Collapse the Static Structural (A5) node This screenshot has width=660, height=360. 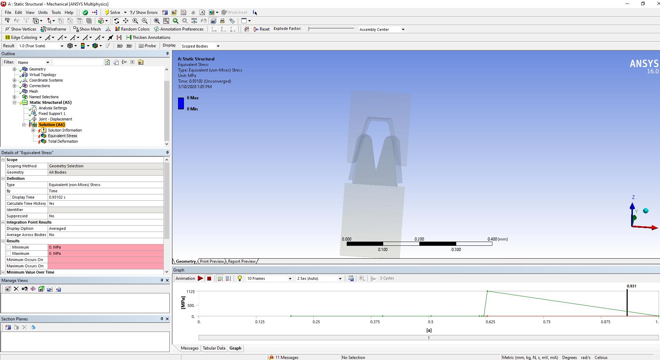pos(15,102)
